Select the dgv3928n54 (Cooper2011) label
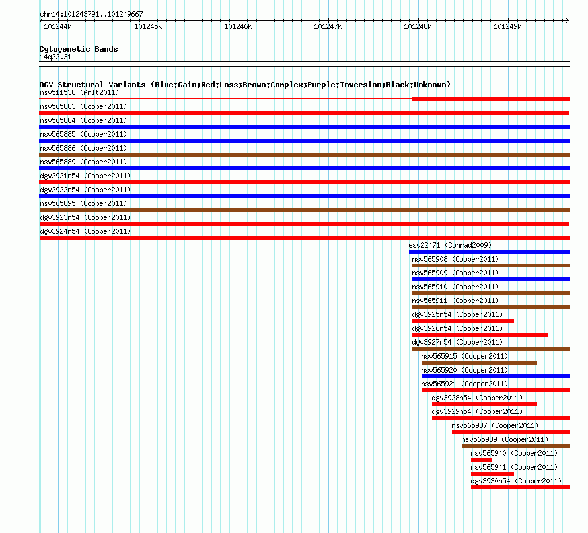The width and height of the screenshot is (588, 533). (477, 398)
